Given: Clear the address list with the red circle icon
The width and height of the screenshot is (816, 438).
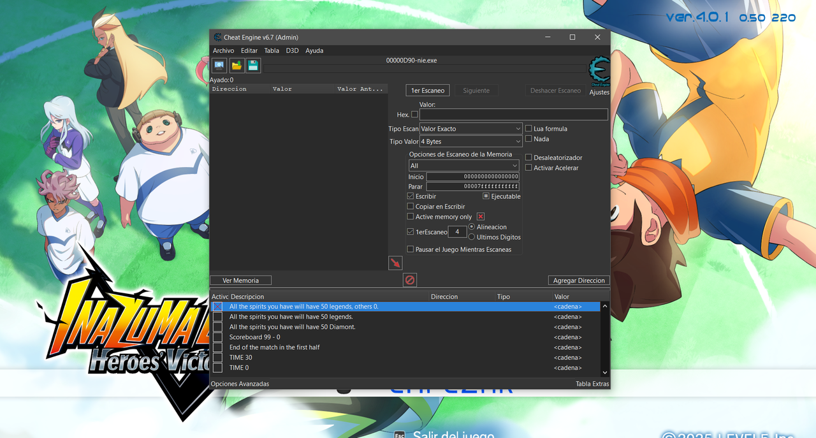Looking at the screenshot, I should [x=410, y=280].
